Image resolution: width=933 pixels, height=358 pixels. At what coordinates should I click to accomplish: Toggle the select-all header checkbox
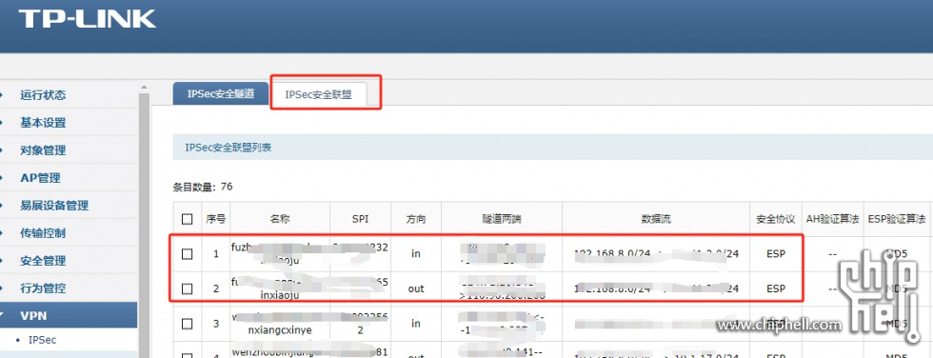(188, 219)
